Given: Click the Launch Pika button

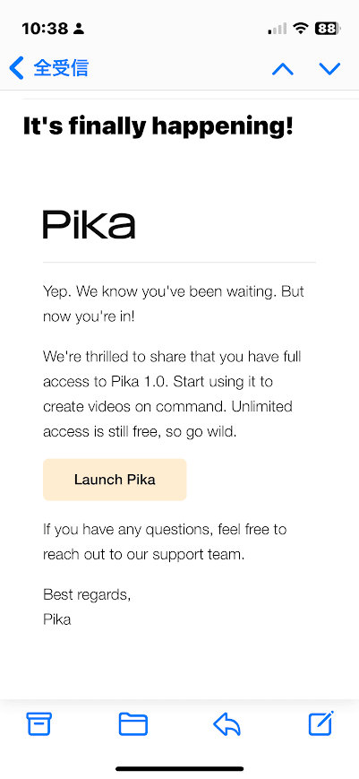Looking at the screenshot, I should click(115, 480).
